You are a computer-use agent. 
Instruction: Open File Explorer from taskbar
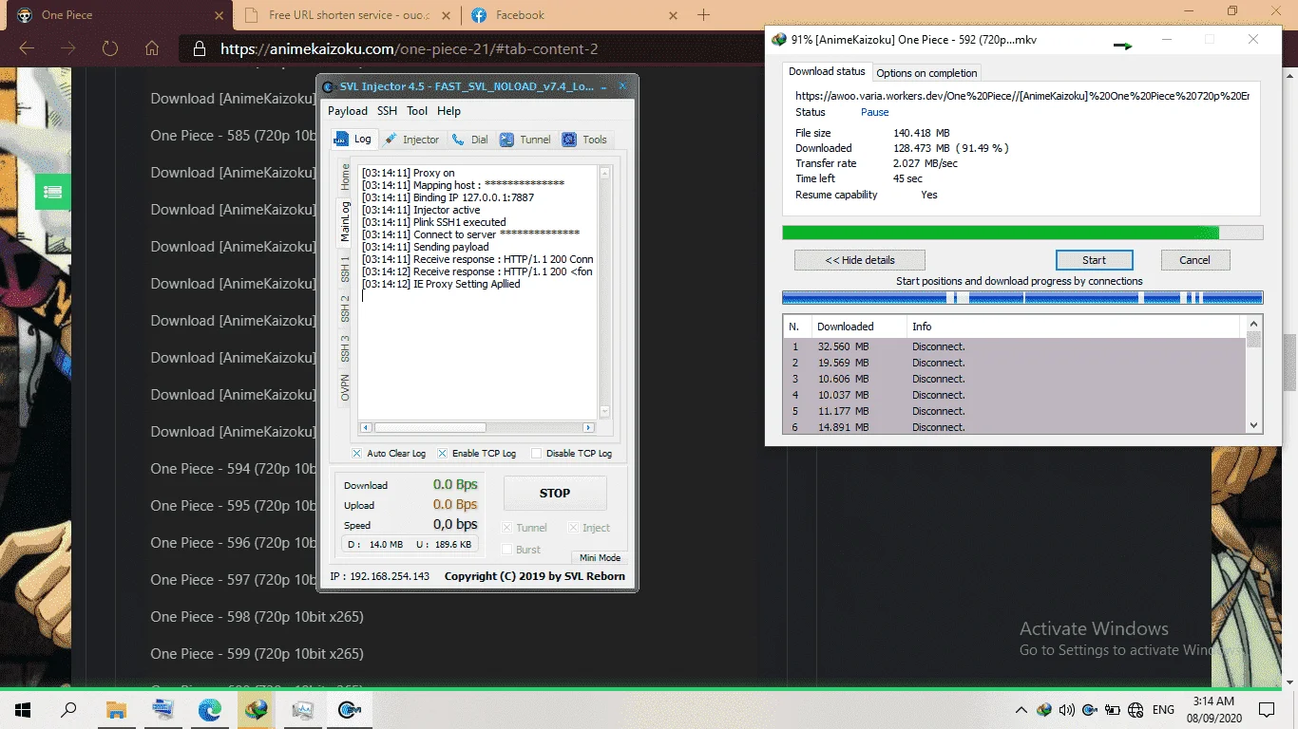click(x=116, y=710)
